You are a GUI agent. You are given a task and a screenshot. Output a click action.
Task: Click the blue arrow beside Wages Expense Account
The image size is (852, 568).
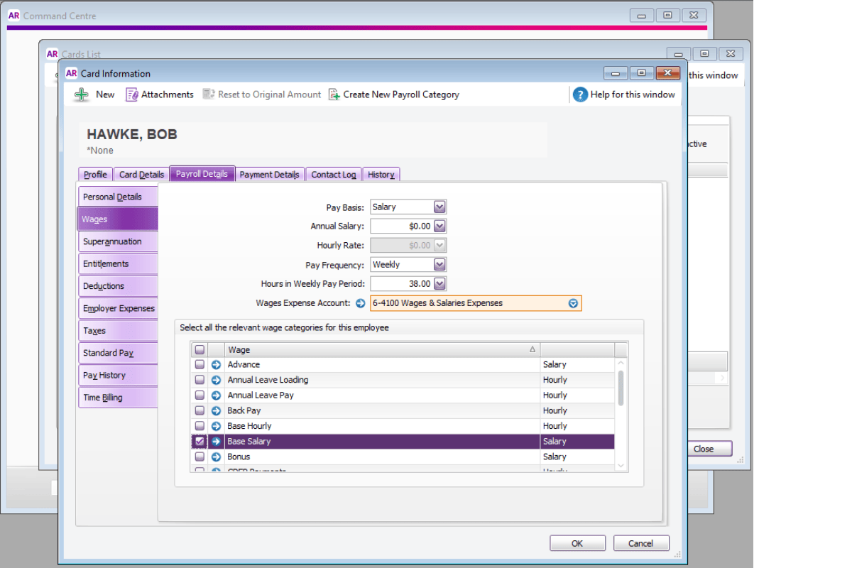pos(361,302)
